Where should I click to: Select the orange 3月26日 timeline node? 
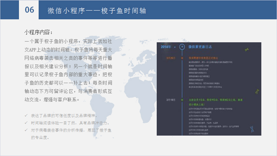click(182, 58)
